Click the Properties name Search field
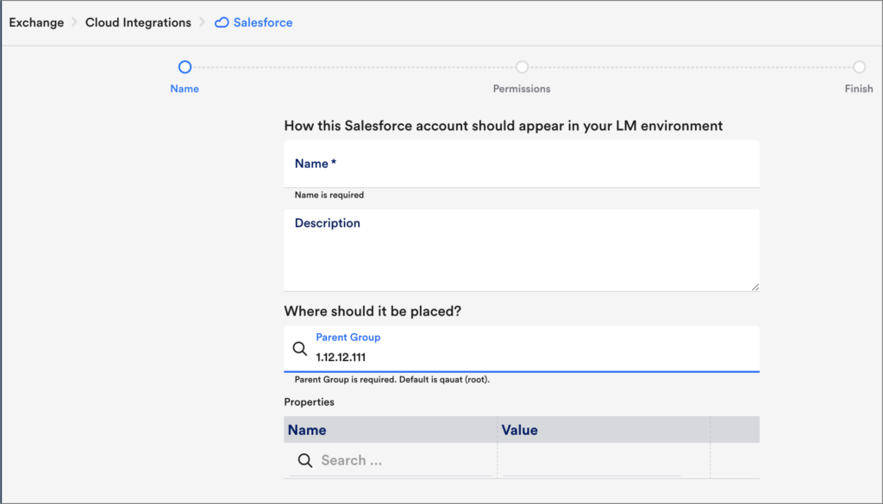This screenshot has height=504, width=883. [x=391, y=461]
